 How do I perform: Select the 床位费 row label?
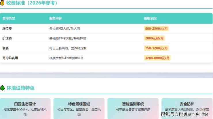pyautogui.click(x=7, y=29)
